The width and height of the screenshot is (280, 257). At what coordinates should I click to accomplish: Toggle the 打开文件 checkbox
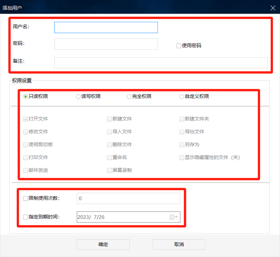(26, 119)
